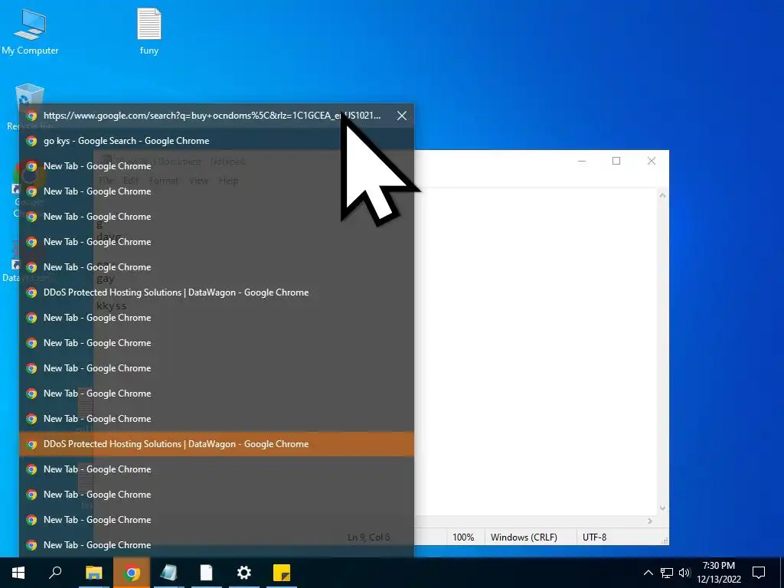Maximize the Notepad window
The height and width of the screenshot is (588, 784).
point(616,161)
